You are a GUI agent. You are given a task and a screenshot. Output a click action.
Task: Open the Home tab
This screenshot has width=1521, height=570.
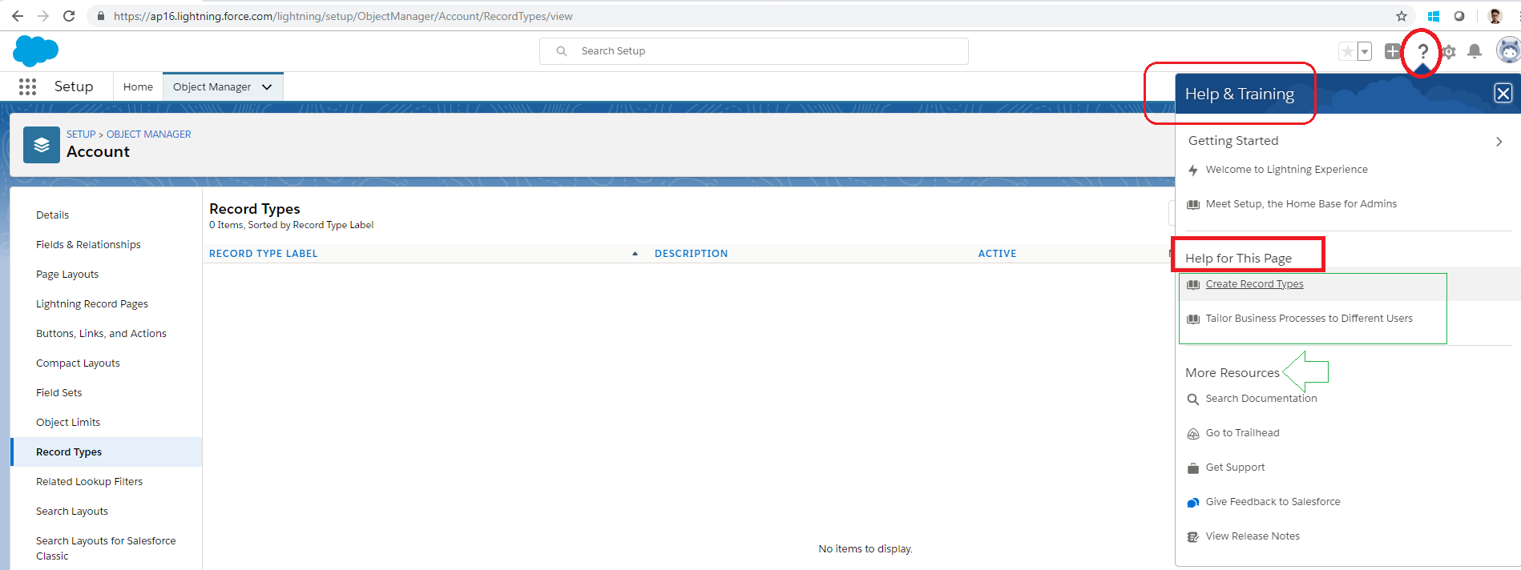coord(138,86)
